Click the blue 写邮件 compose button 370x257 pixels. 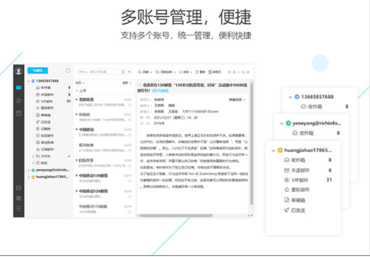click(x=38, y=71)
